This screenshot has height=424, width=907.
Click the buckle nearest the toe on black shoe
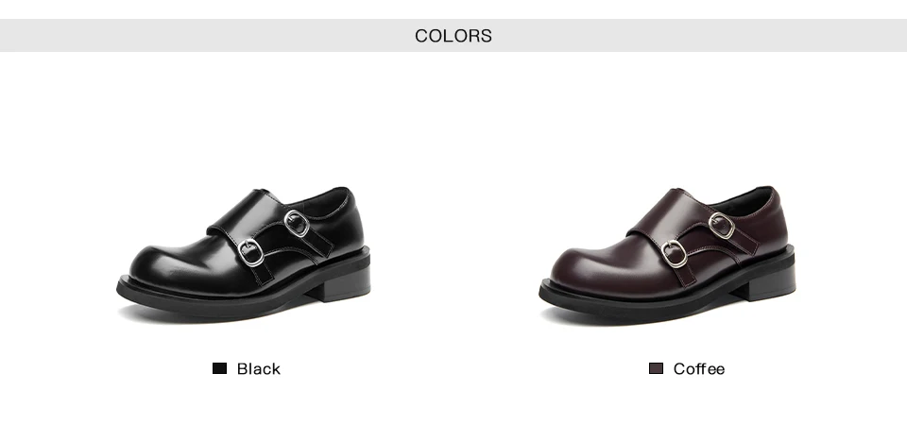pos(250,252)
